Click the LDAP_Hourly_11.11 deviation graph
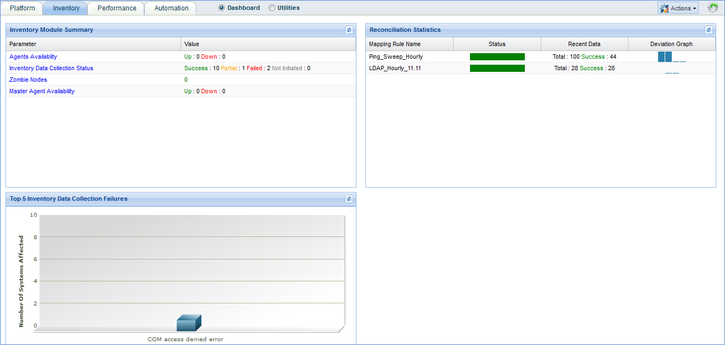This screenshot has height=345, width=725. 671,69
